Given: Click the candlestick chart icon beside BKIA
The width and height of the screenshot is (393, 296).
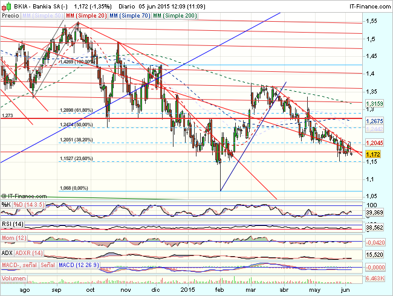Looking at the screenshot, I should tap(5, 5).
